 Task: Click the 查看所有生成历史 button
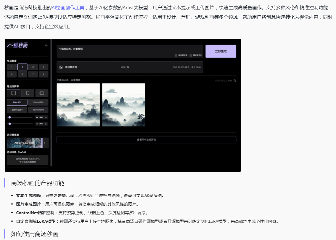pyautogui.click(x=146, y=139)
